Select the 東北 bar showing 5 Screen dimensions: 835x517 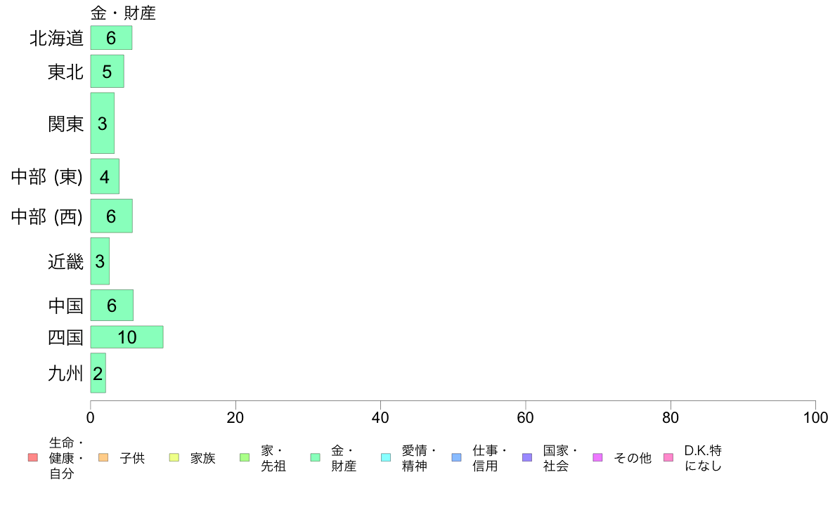coord(107,72)
